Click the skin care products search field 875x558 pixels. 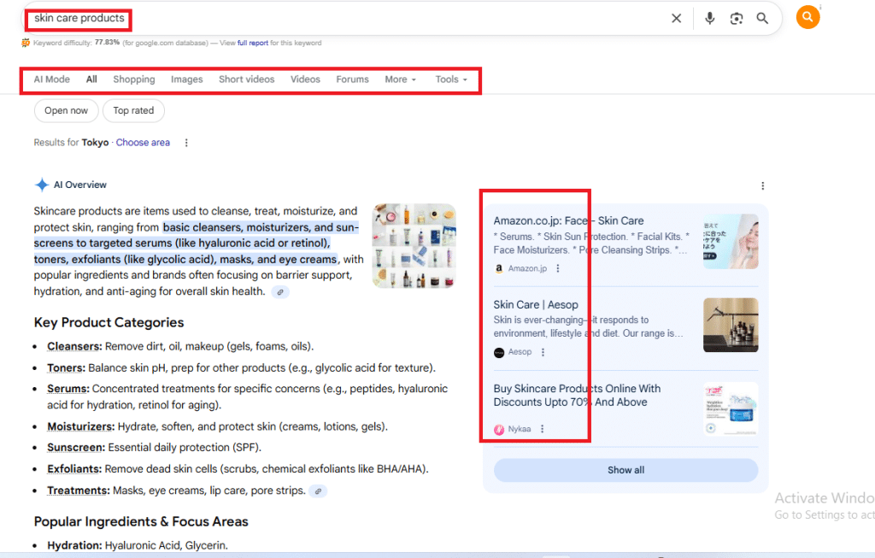pos(342,18)
